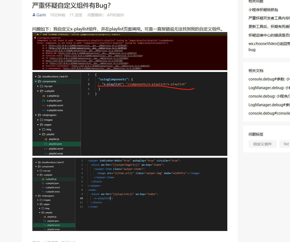This screenshot has height=242, width=290.
Task: Click JS icon of x-playlist.js in JSON screenshot
Action: point(44,96)
